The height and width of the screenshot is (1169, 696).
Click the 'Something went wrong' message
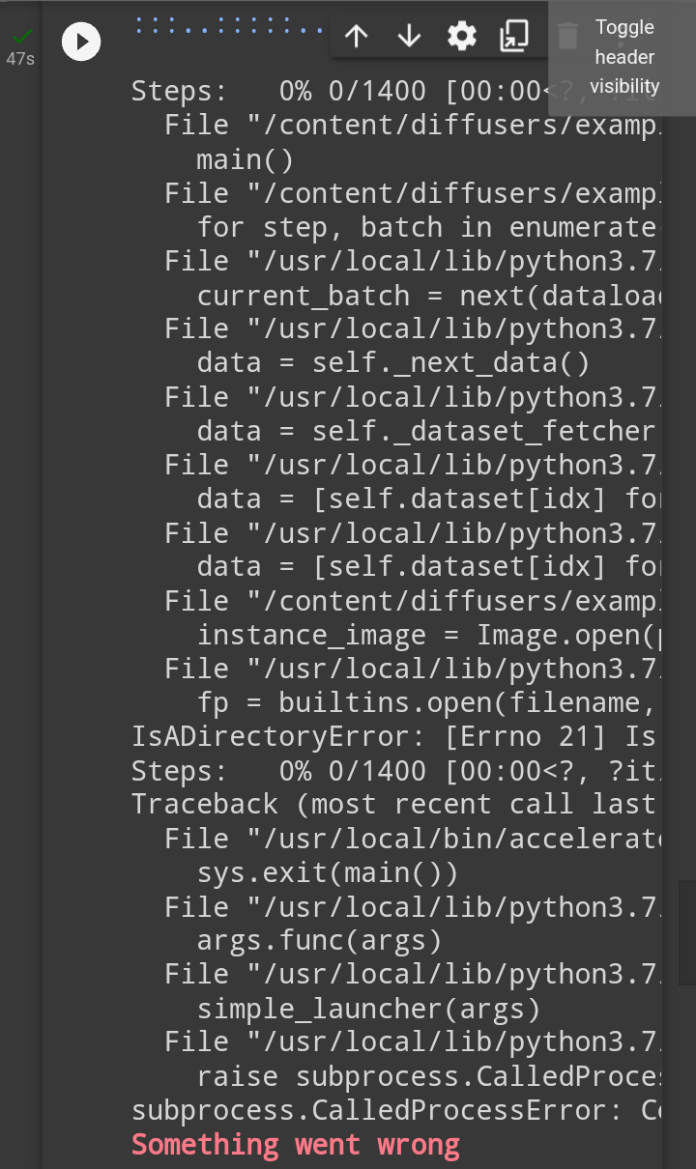click(x=295, y=1144)
